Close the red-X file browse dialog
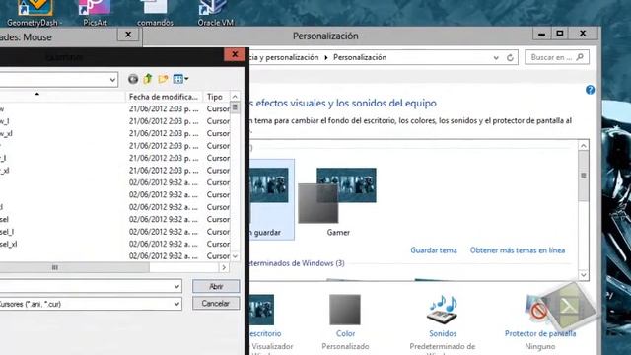This screenshot has height=355, width=631. [235, 55]
